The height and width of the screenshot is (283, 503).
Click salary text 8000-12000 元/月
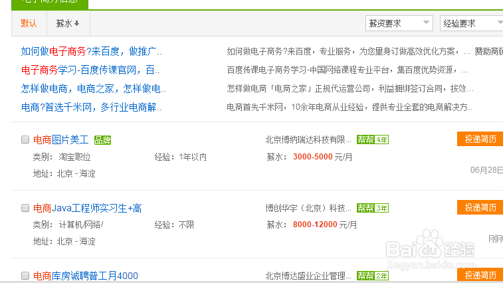coord(325,225)
